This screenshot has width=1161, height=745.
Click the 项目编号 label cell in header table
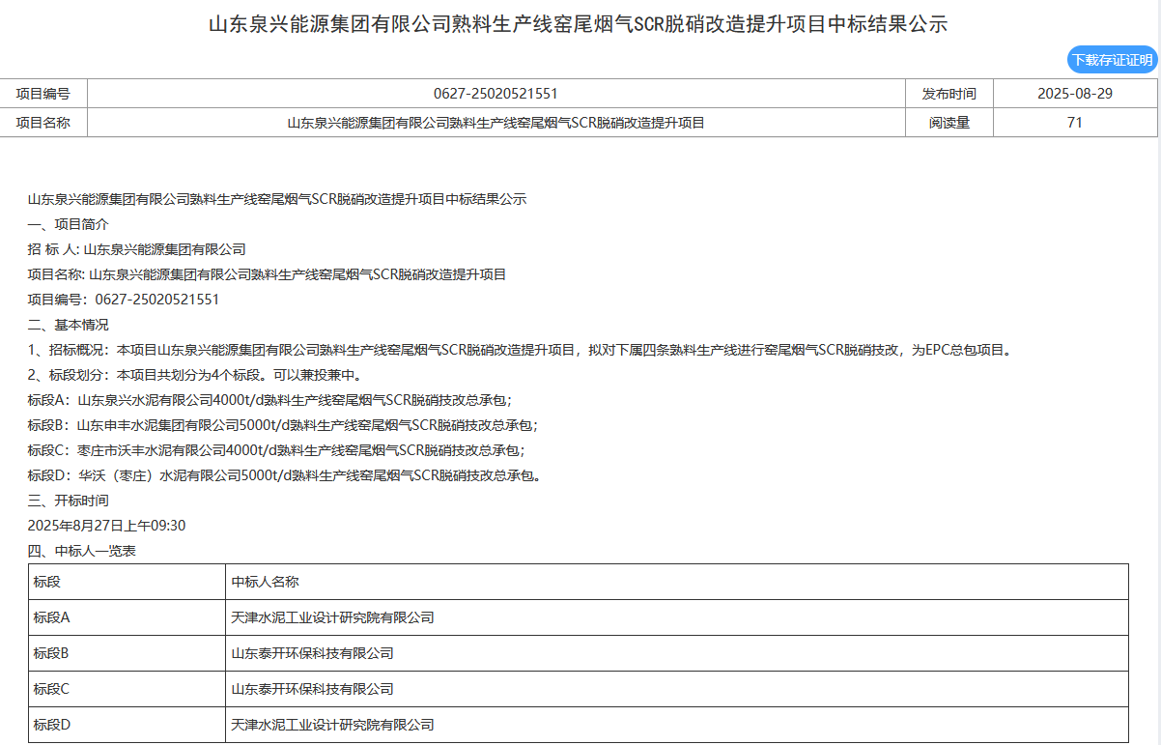tap(43, 94)
